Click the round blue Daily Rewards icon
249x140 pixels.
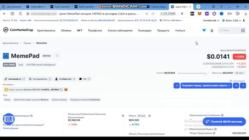[x=9, y=119]
